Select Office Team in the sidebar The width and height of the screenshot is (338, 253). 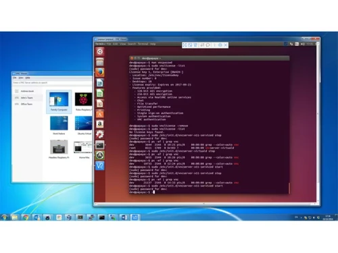27,104
